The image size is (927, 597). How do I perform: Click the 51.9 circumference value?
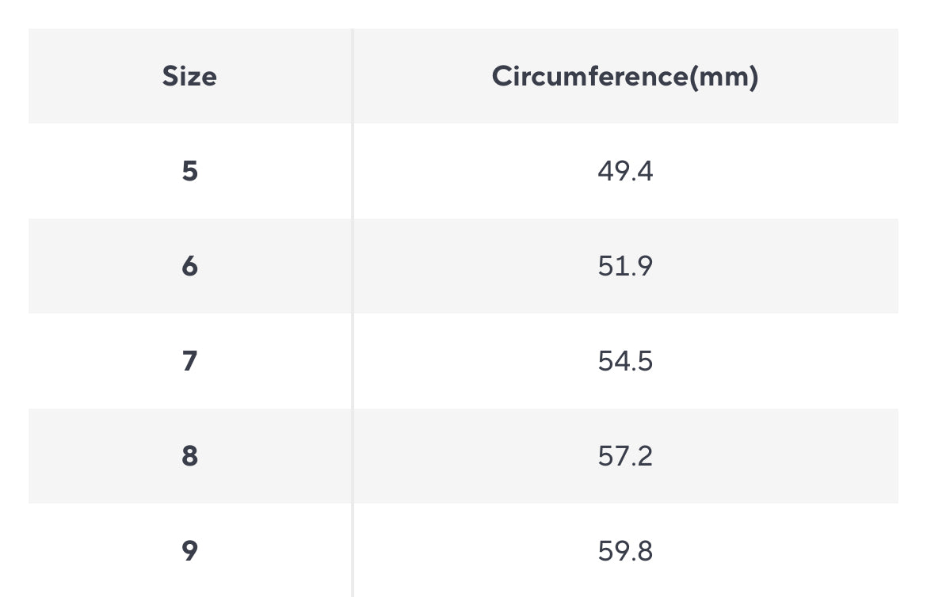[625, 266]
